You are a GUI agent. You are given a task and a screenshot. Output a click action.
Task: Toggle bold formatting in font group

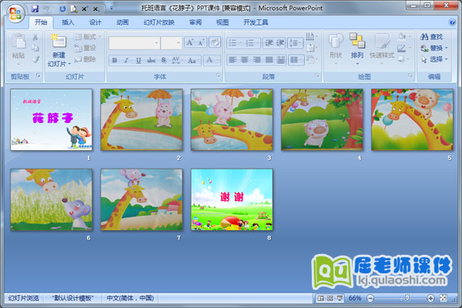click(x=114, y=59)
